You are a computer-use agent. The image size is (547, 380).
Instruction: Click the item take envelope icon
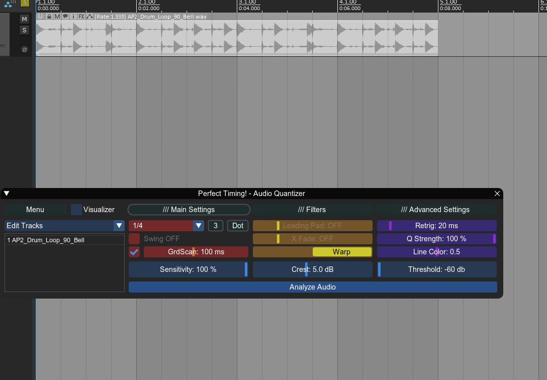pos(89,17)
